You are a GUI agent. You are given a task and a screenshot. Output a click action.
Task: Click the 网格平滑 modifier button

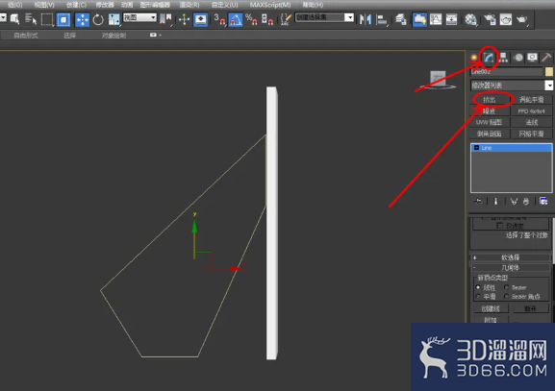[532, 134]
